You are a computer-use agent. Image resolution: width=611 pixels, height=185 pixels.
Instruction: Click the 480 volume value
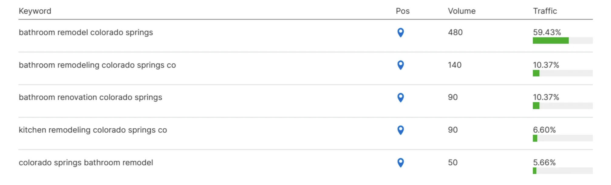point(455,32)
